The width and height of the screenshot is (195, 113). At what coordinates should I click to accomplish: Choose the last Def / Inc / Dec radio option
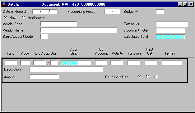pyautogui.click(x=156, y=76)
